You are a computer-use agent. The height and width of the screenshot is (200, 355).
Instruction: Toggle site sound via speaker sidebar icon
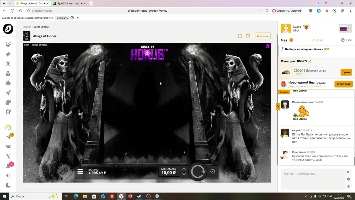pos(8,176)
